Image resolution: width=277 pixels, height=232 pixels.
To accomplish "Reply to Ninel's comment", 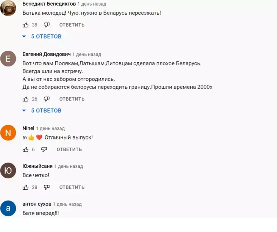I will [x=69, y=149].
